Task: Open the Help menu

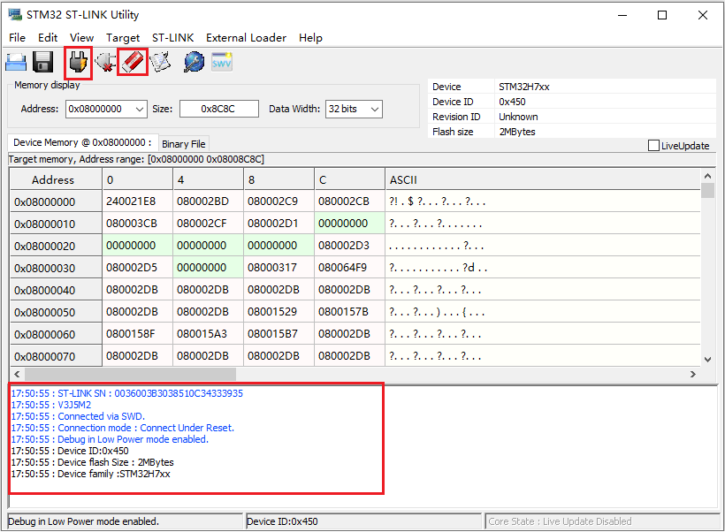Action: click(x=310, y=38)
